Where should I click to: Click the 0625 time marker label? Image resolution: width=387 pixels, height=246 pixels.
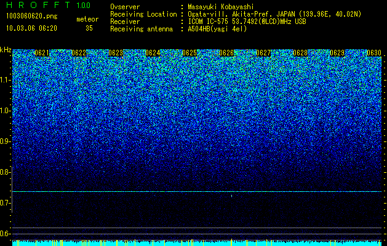point(190,53)
